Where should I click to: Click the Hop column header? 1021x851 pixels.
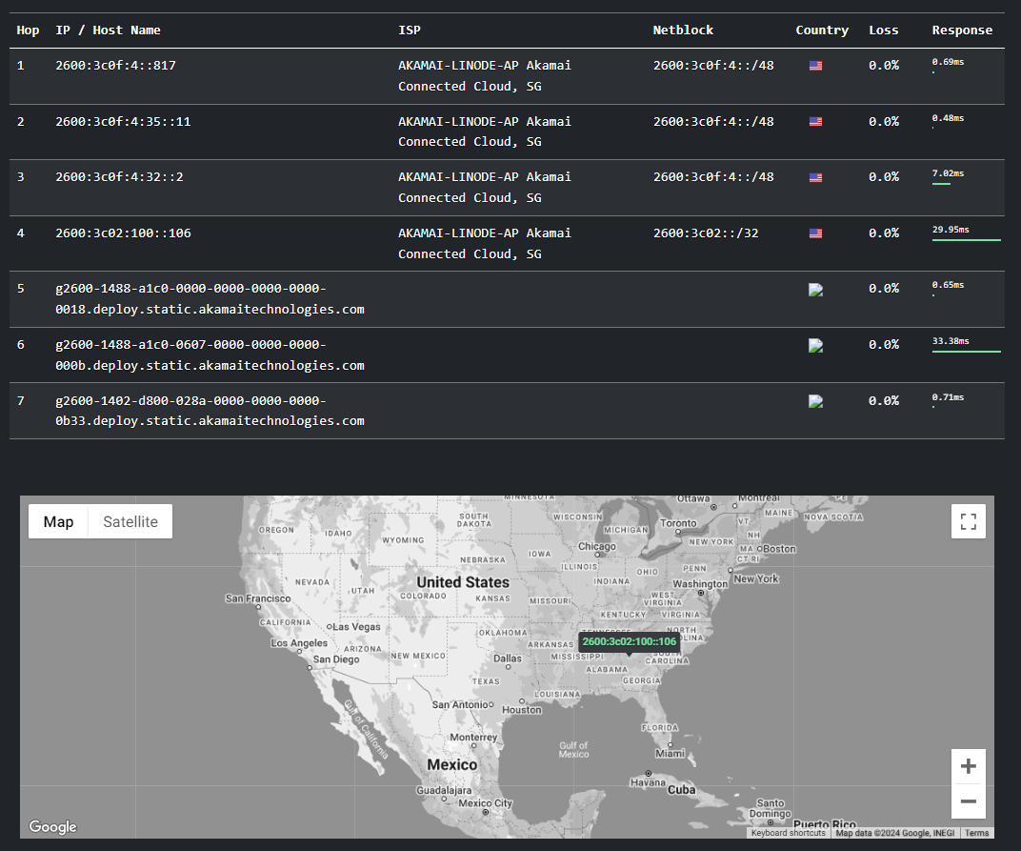click(x=28, y=30)
